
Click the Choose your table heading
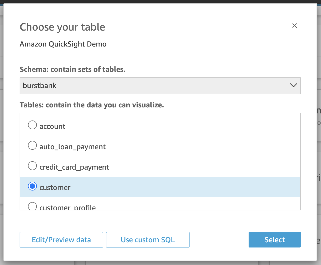[x=62, y=27]
